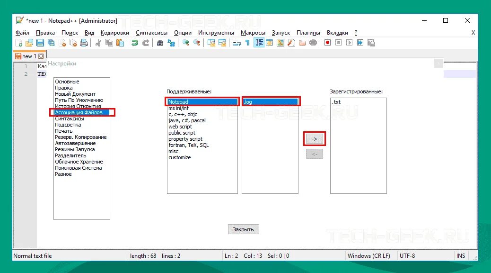Open the Function List toolbar icon
Viewport: 491px width, 273px height.
pyautogui.click(x=291, y=43)
